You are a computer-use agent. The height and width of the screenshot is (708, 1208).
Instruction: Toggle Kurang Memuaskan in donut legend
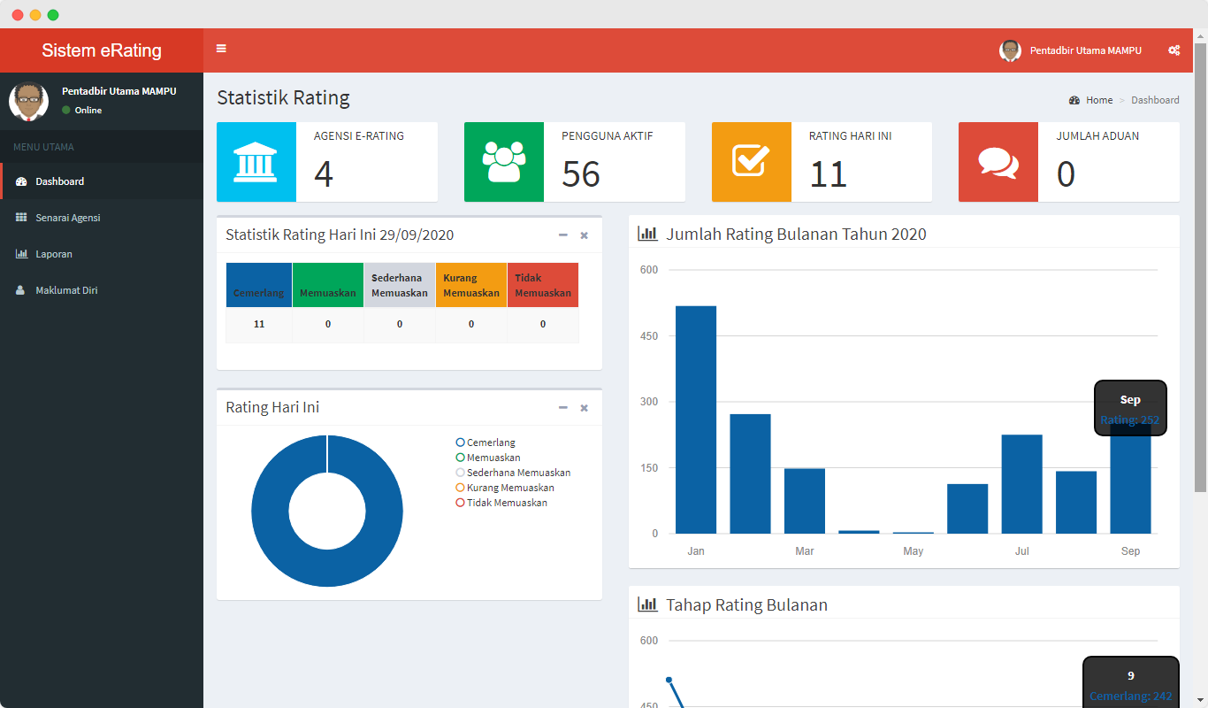(x=505, y=488)
